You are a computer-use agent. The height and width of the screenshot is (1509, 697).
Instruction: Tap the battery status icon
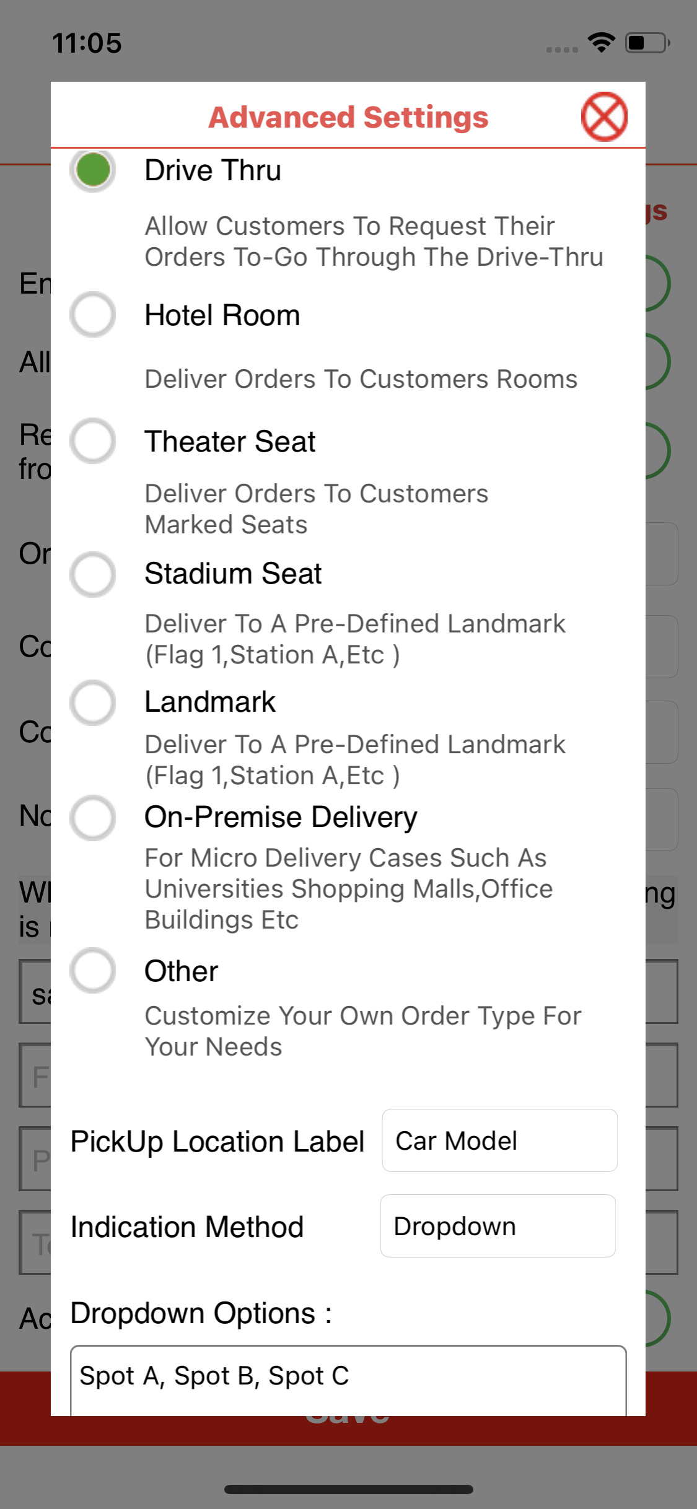click(x=647, y=43)
